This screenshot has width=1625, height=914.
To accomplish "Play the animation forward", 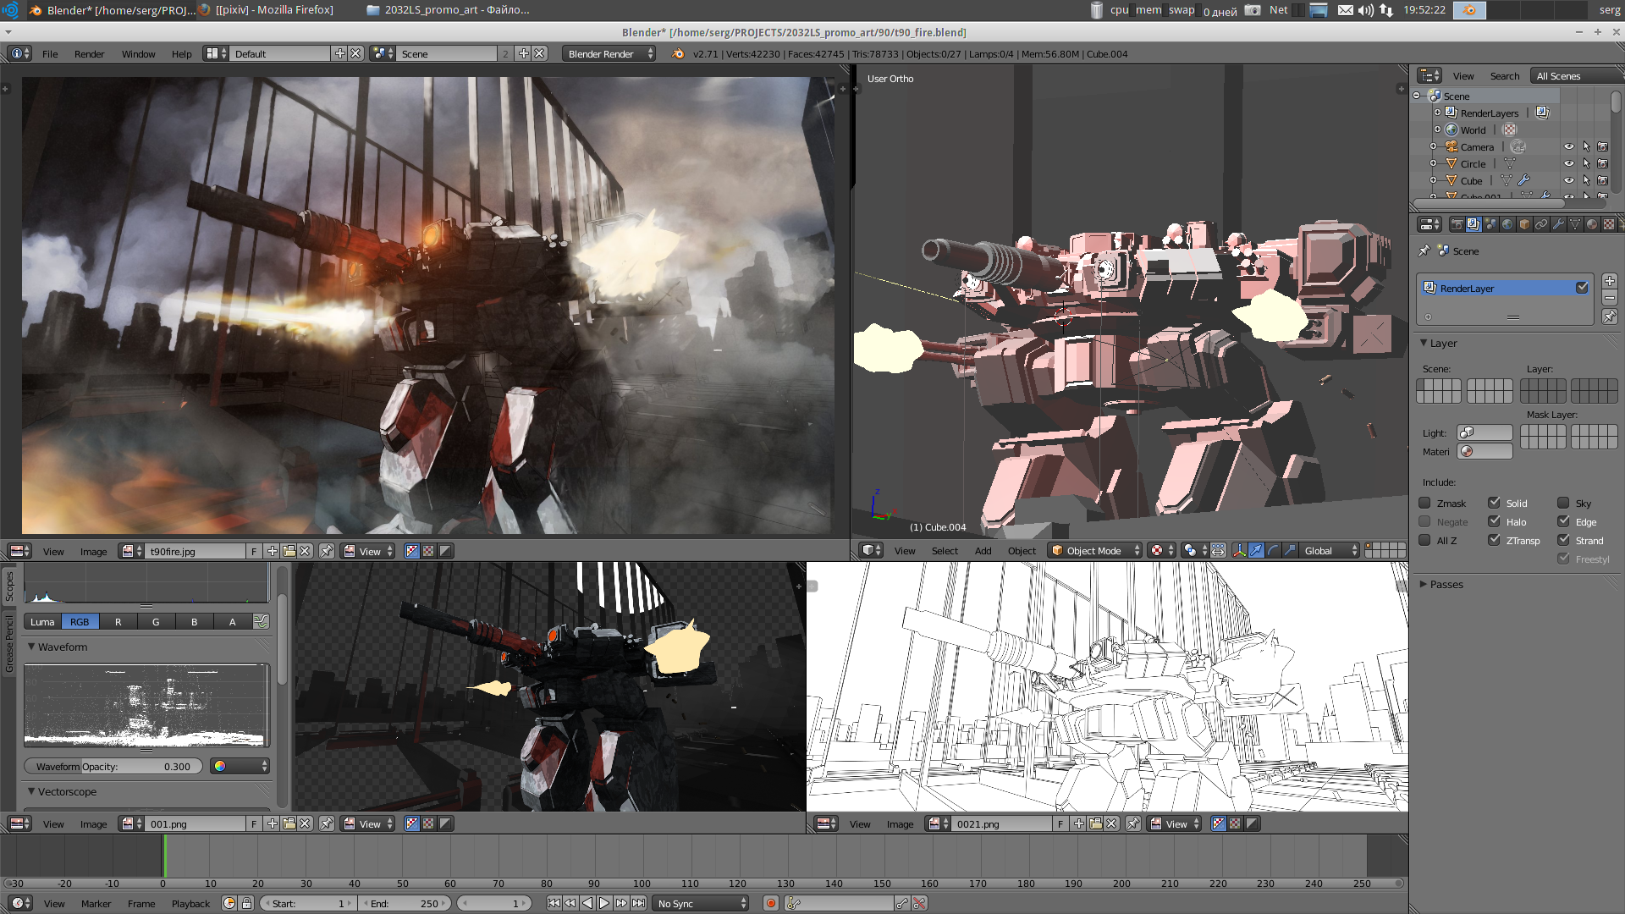I will (604, 904).
